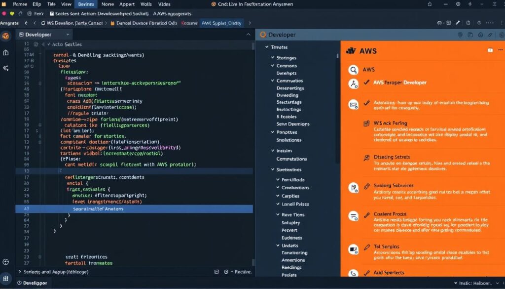The image size is (505, 289).
Task: Click the orange circle icon atop left sidebar
Action: point(5,36)
